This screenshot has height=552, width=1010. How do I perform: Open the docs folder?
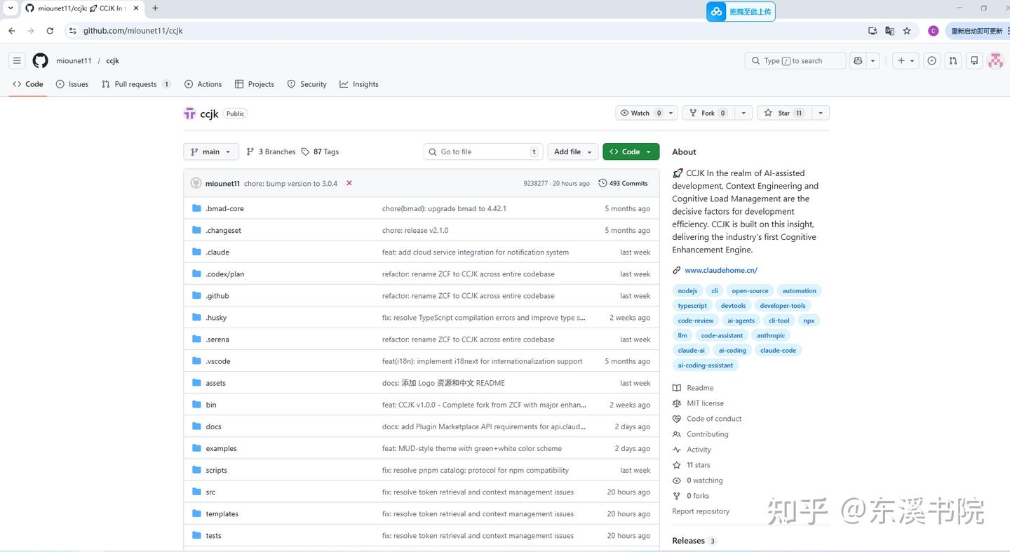[213, 426]
